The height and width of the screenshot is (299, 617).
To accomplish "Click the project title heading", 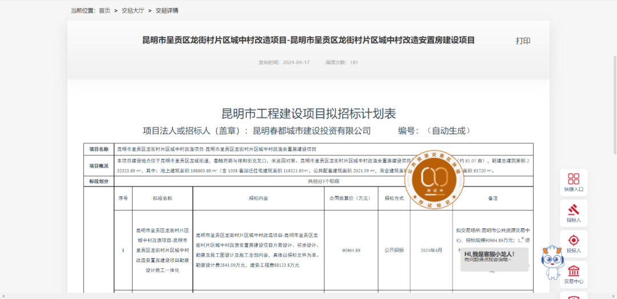I will pyautogui.click(x=308, y=41).
